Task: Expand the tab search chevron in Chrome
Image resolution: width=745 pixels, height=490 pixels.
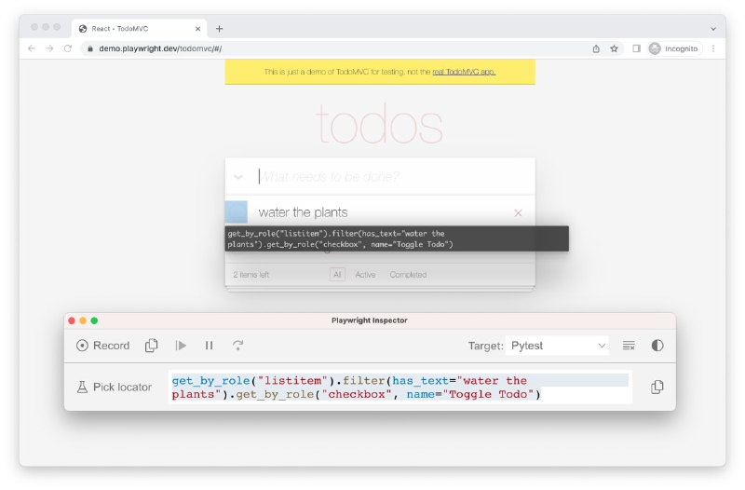Action: (x=713, y=29)
